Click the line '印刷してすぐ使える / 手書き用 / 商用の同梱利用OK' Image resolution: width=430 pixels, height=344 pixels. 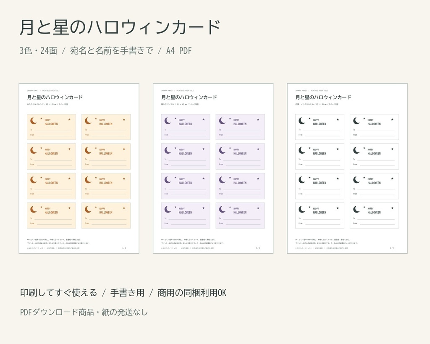tap(123, 293)
